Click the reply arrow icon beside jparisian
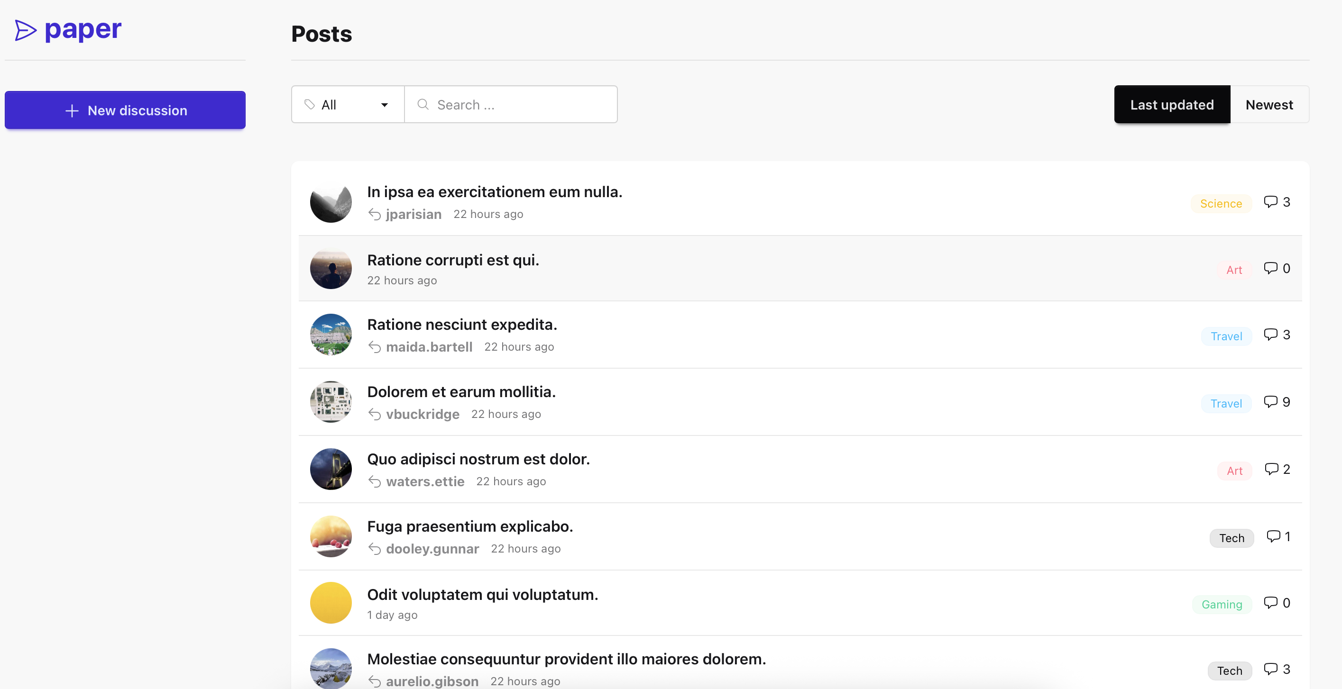 (374, 214)
